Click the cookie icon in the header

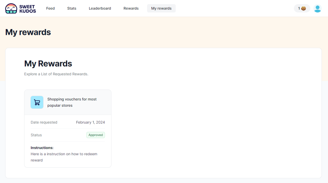[304, 9]
